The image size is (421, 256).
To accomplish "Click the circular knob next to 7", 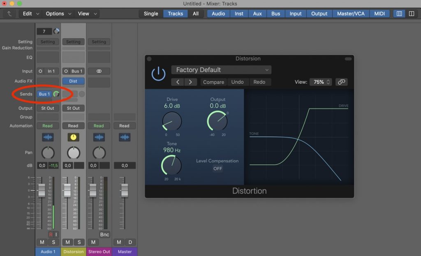I will tap(56, 31).
